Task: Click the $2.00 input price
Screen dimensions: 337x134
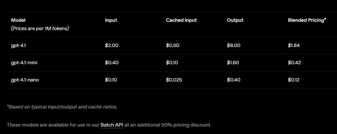Action: coord(111,45)
